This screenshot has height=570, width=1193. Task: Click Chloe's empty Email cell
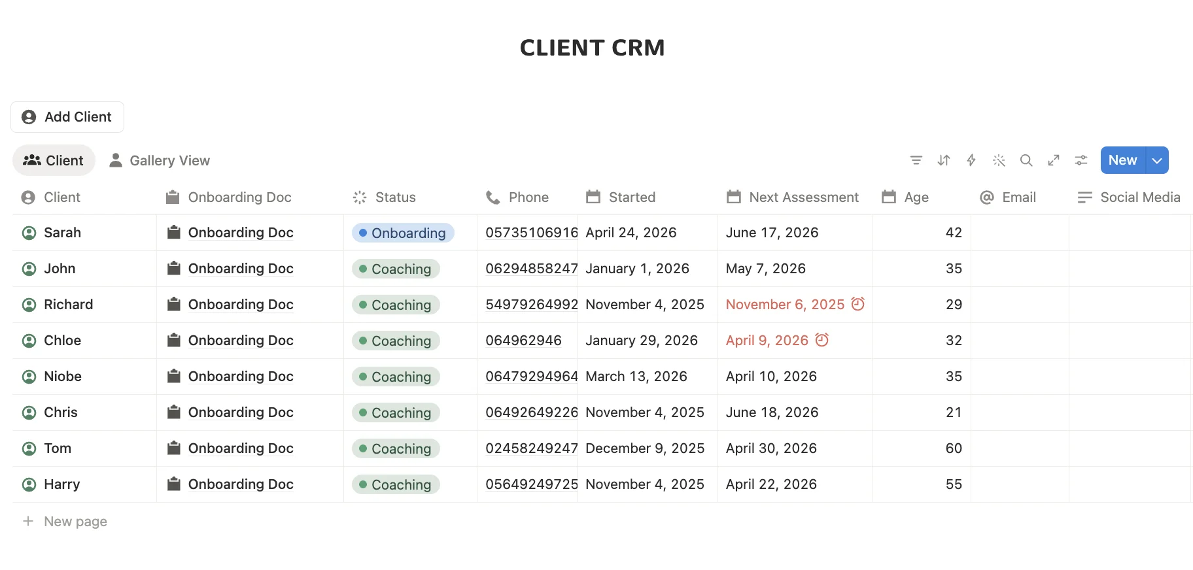click(x=1020, y=340)
